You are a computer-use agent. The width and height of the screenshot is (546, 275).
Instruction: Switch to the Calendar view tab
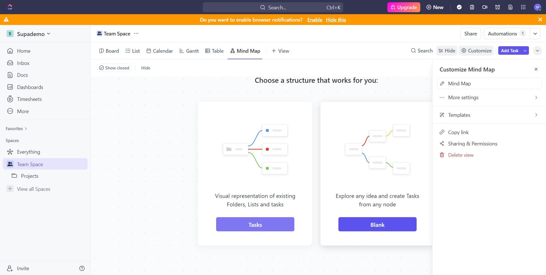point(160,51)
